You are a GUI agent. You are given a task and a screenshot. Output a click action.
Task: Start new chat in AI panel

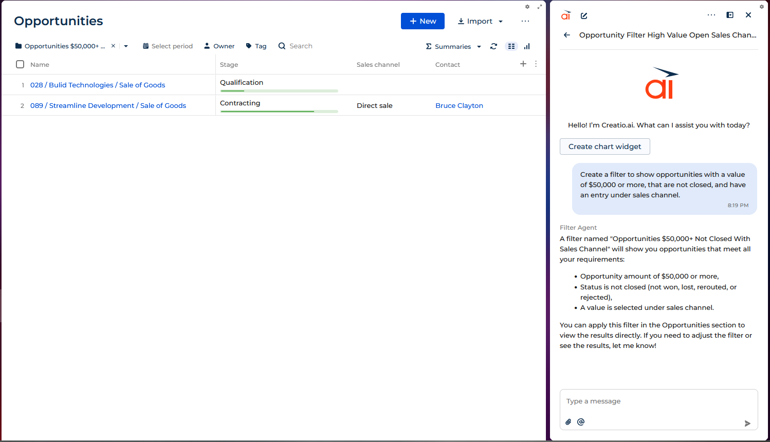pyautogui.click(x=584, y=15)
